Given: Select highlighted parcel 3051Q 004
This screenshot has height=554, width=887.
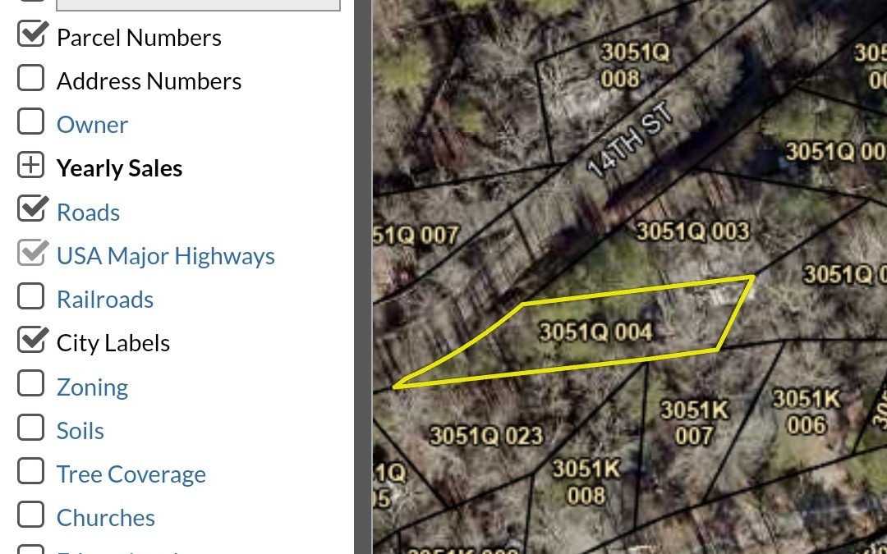Looking at the screenshot, I should 595,332.
